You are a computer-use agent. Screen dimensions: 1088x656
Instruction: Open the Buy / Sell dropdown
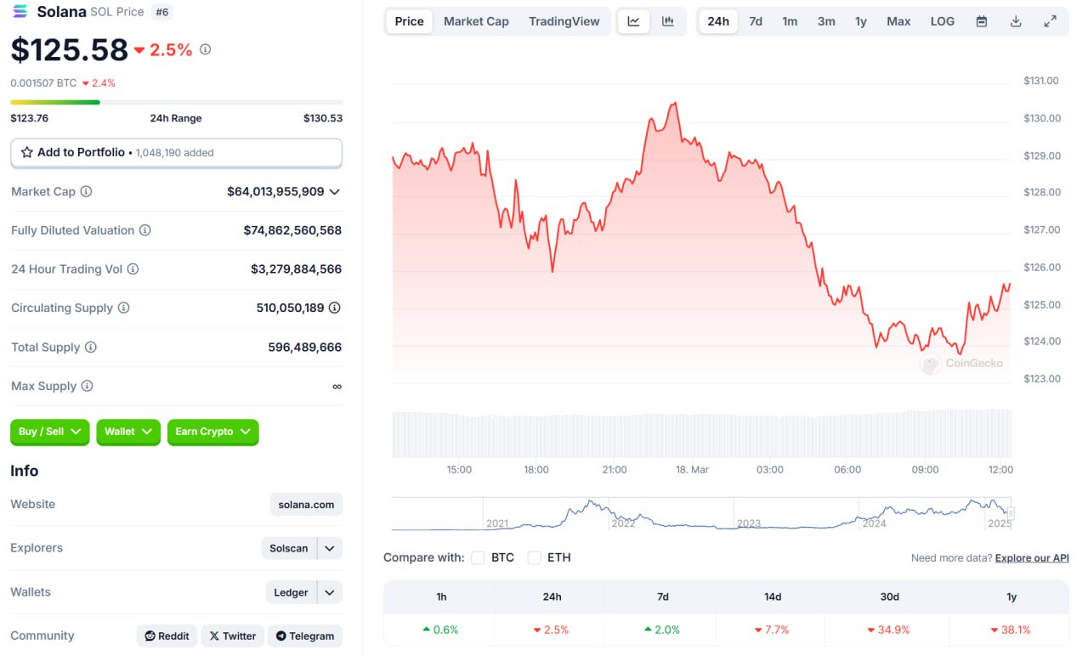coord(49,432)
